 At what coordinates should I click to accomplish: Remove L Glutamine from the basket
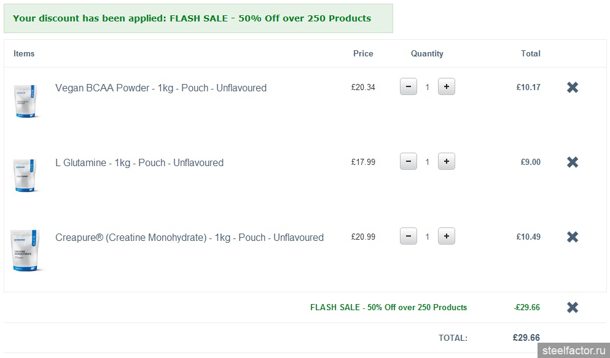[x=572, y=162]
